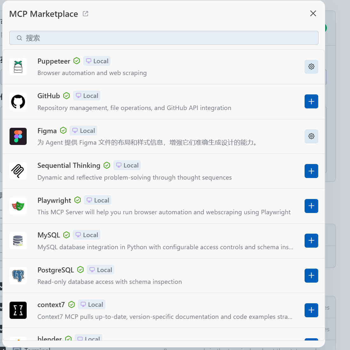350x350 pixels.
Task: Click the Local tag on MySQL
Action: click(x=87, y=235)
